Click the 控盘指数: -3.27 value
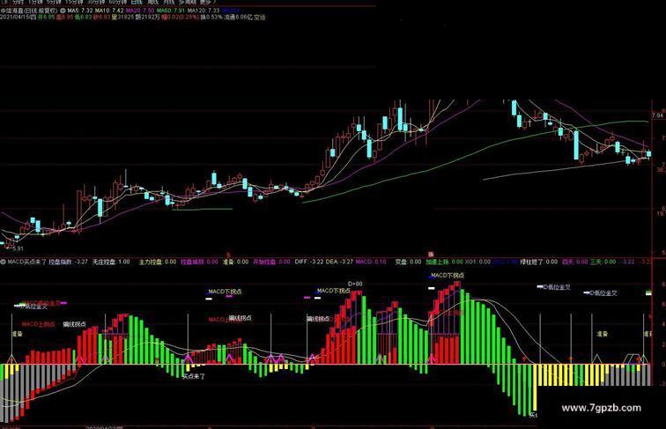This screenshot has width=666, height=429. point(69,262)
